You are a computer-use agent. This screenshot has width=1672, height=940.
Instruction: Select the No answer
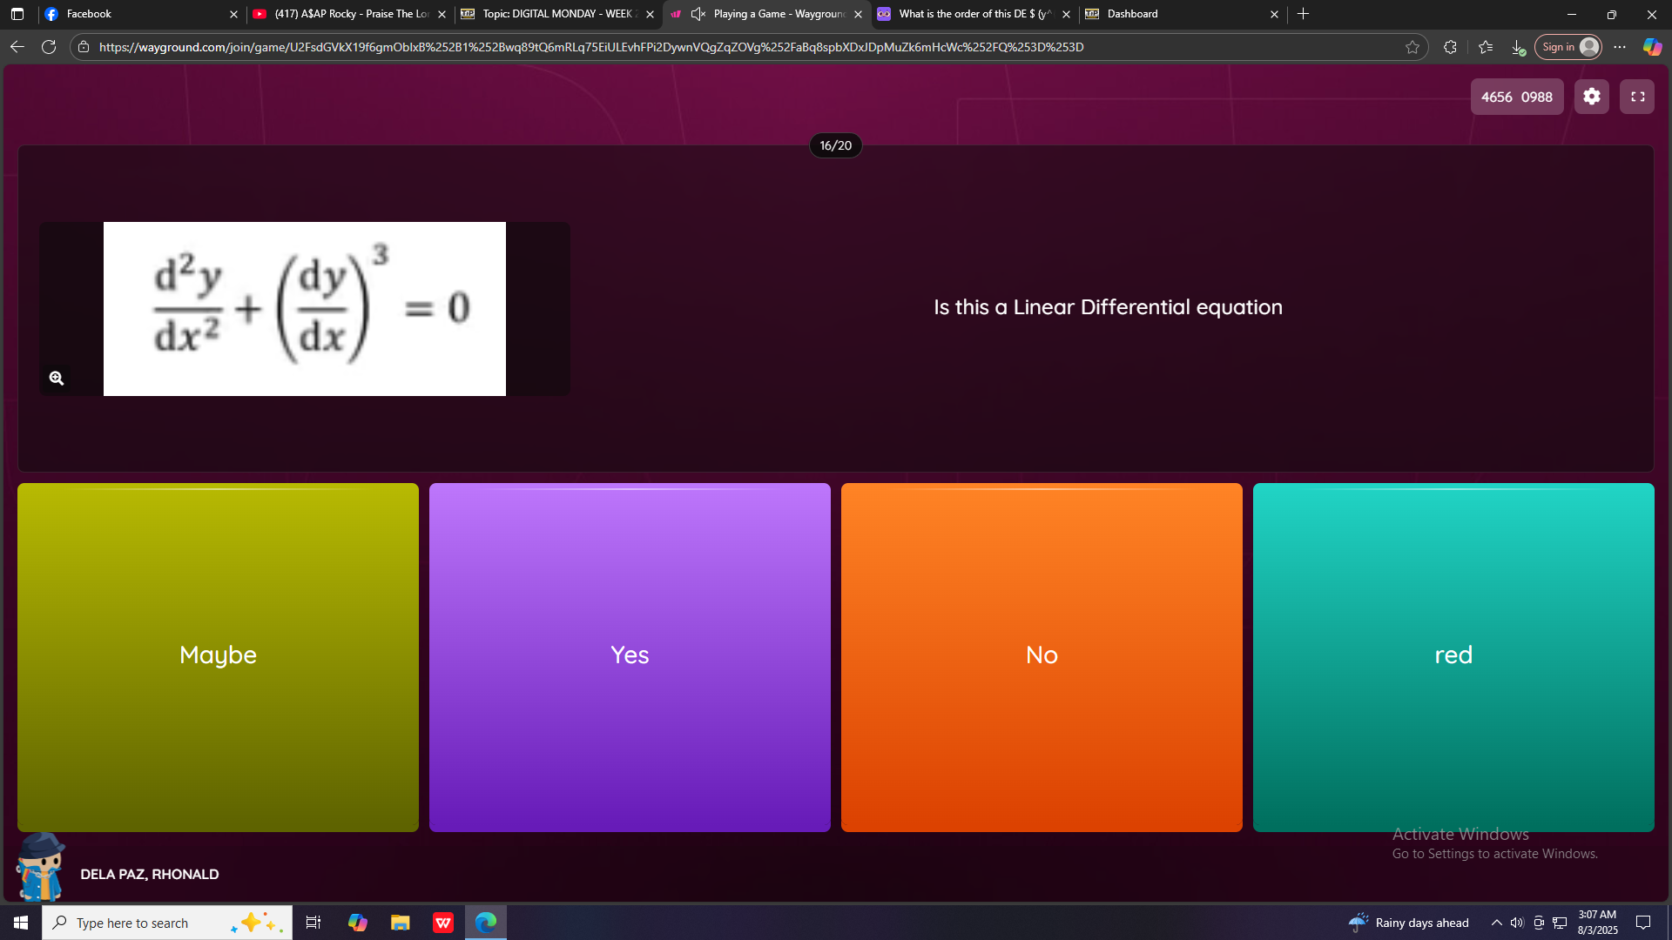pyautogui.click(x=1041, y=655)
